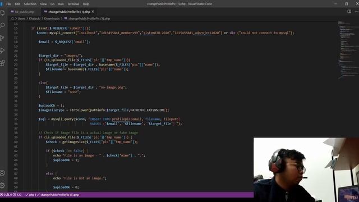
Task: Open the Manage gear icon
Action: (x=2, y=185)
